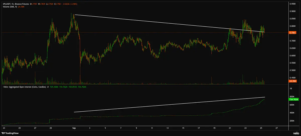Click the 19 date label on time axis
The width and height of the screenshot is (301, 136).
click(214, 128)
